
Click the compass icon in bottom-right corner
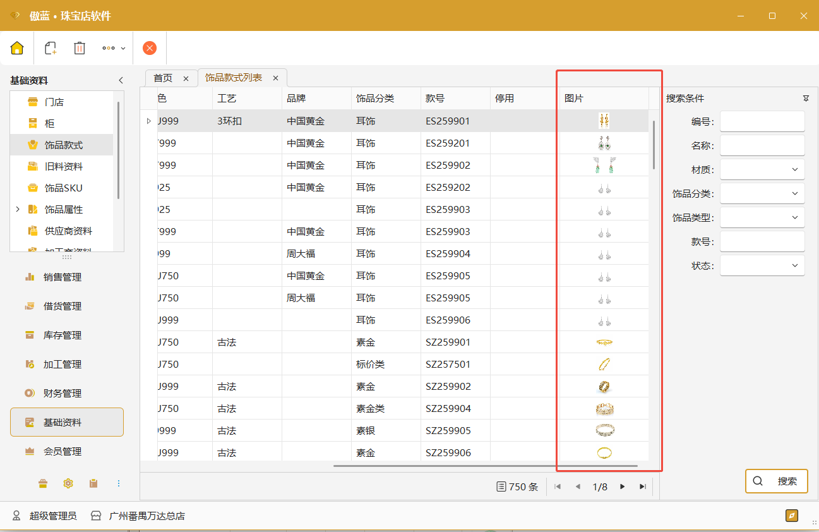792,516
